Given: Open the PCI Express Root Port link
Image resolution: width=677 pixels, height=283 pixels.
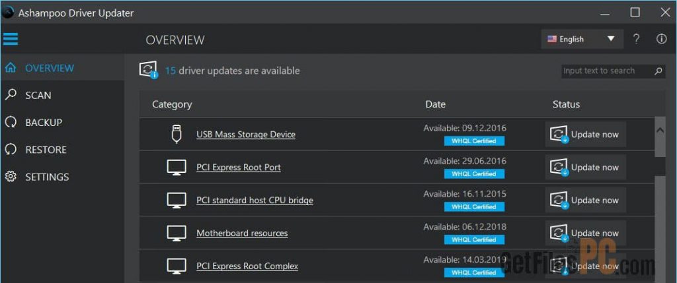Looking at the screenshot, I should 238,167.
